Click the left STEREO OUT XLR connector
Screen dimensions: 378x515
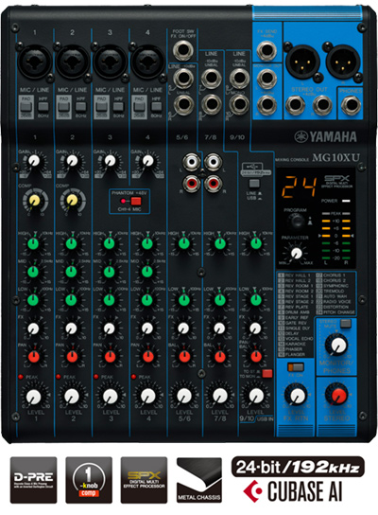coord(302,62)
